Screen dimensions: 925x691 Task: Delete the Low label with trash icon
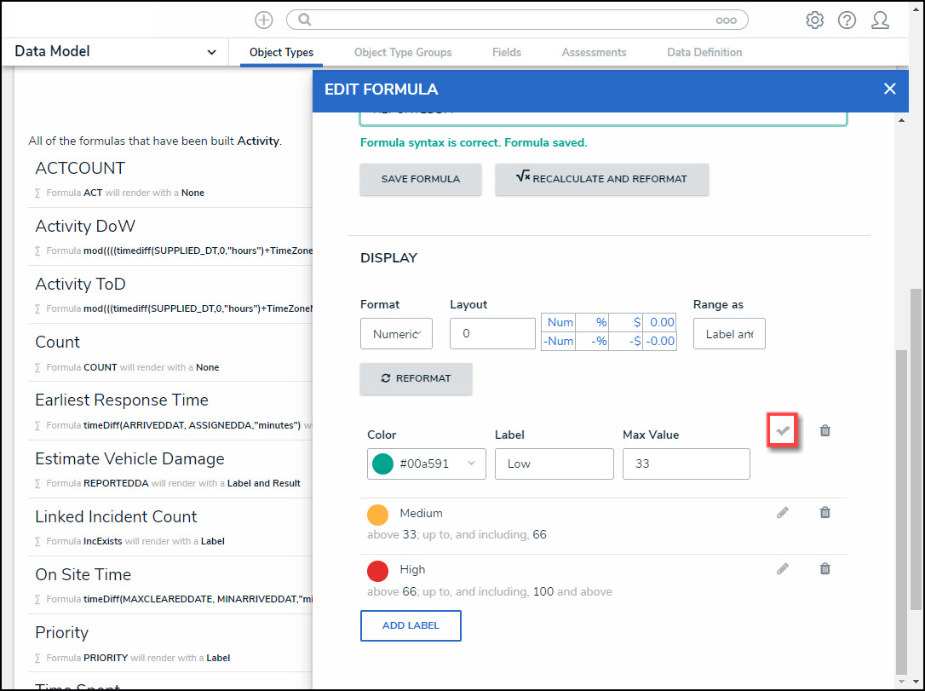[x=824, y=431]
